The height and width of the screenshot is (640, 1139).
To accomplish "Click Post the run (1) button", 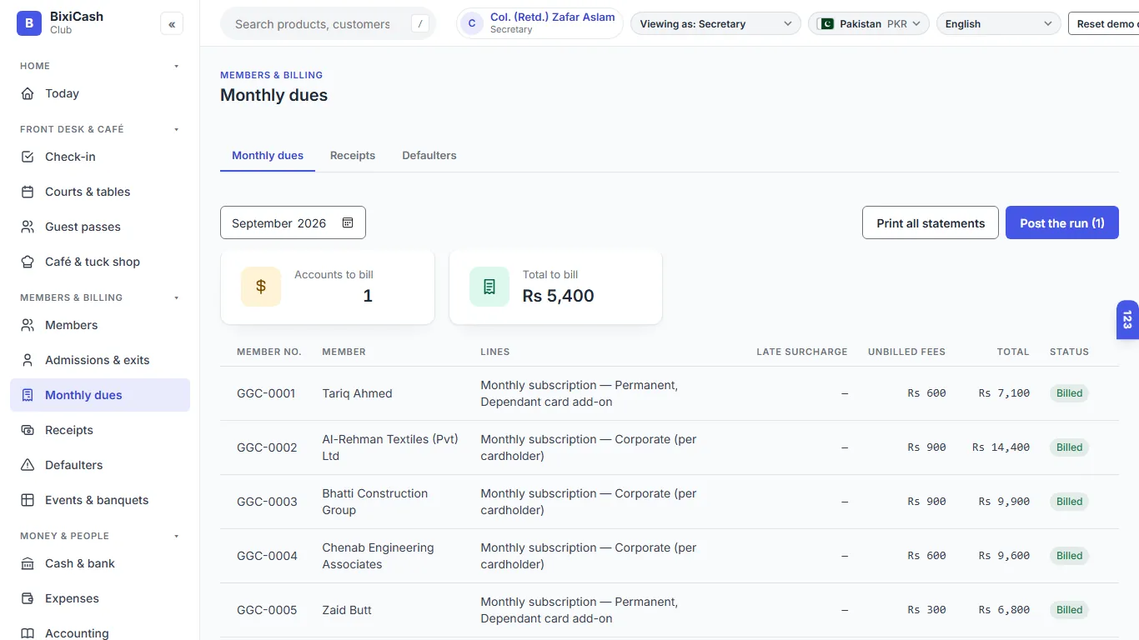I will point(1062,223).
